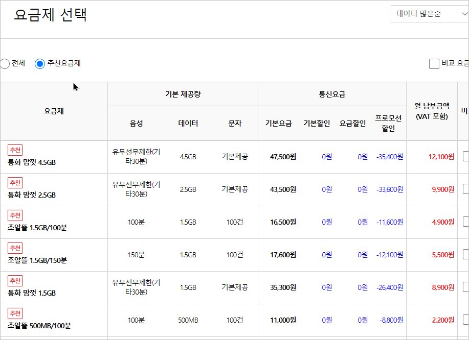The height and width of the screenshot is (340, 469).
Task: Choose the 초알뜰 500MB/100분 plan name
Action: 39,326
